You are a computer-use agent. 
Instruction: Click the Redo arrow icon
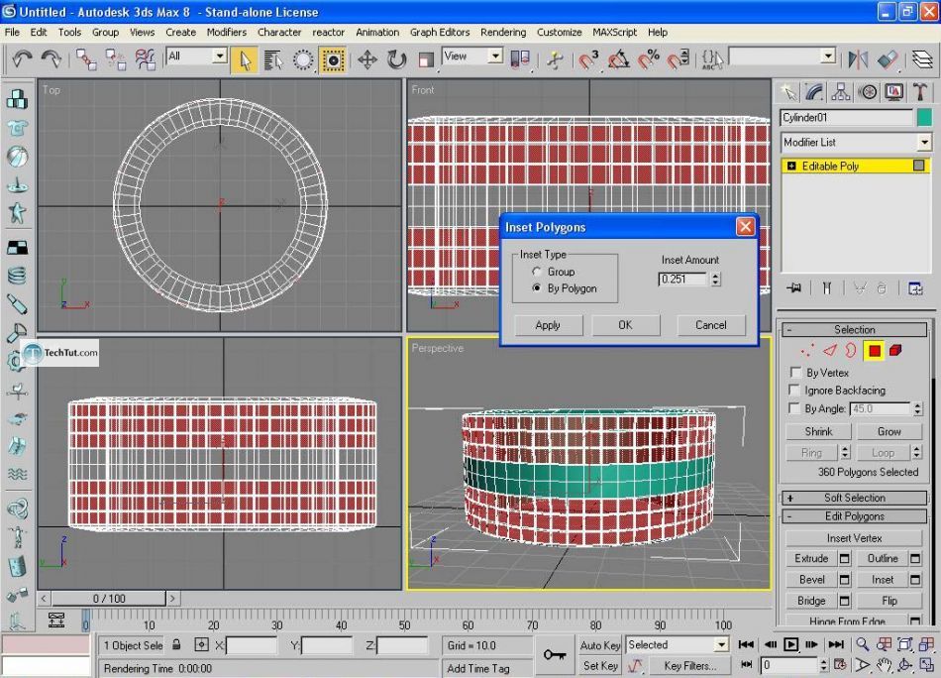point(52,58)
